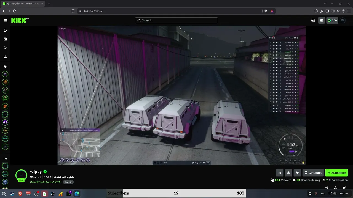Open the theatre mode icon in header
This screenshot has width=353, height=198.
click(313, 20)
